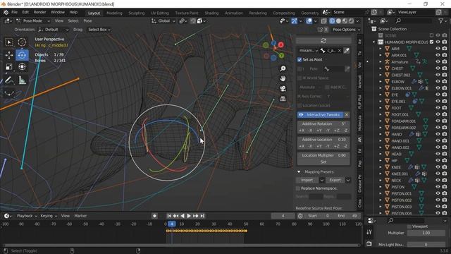The width and height of the screenshot is (451, 254).
Task: Jump to the end frame
Action: (x=202, y=216)
